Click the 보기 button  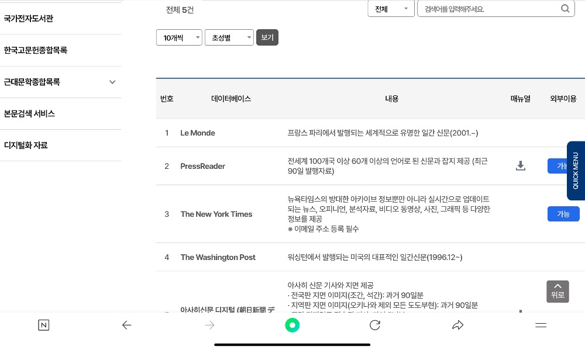pos(267,37)
